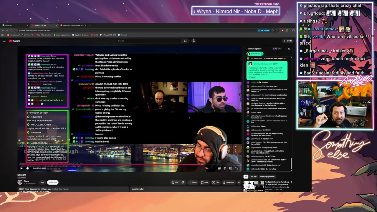Viewport: 377px width, 212px height.
Task: Switch to the Omnichat browser tab
Action: point(15,25)
